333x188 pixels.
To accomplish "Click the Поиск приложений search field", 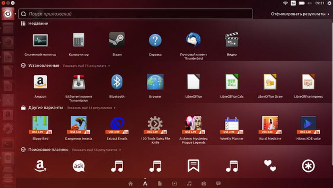I will click(x=135, y=14).
